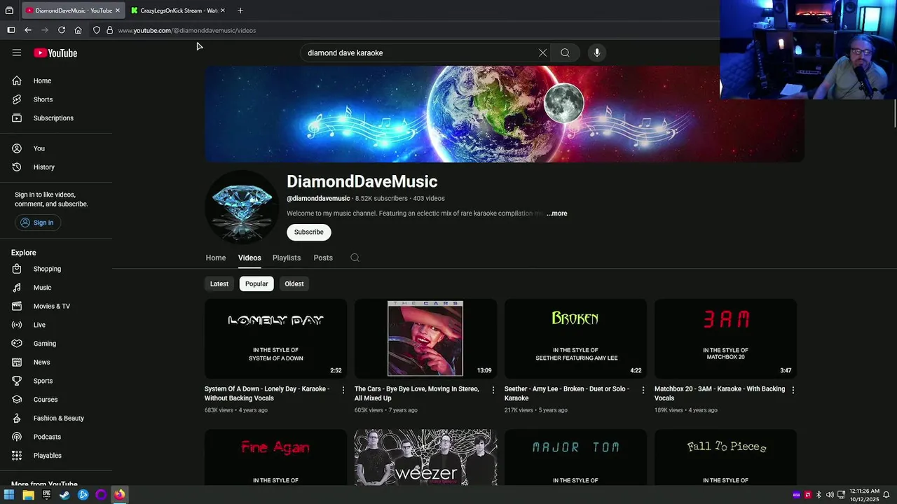Search within channel using magnifier icon
Viewport: 897px width, 504px height.
[355, 258]
